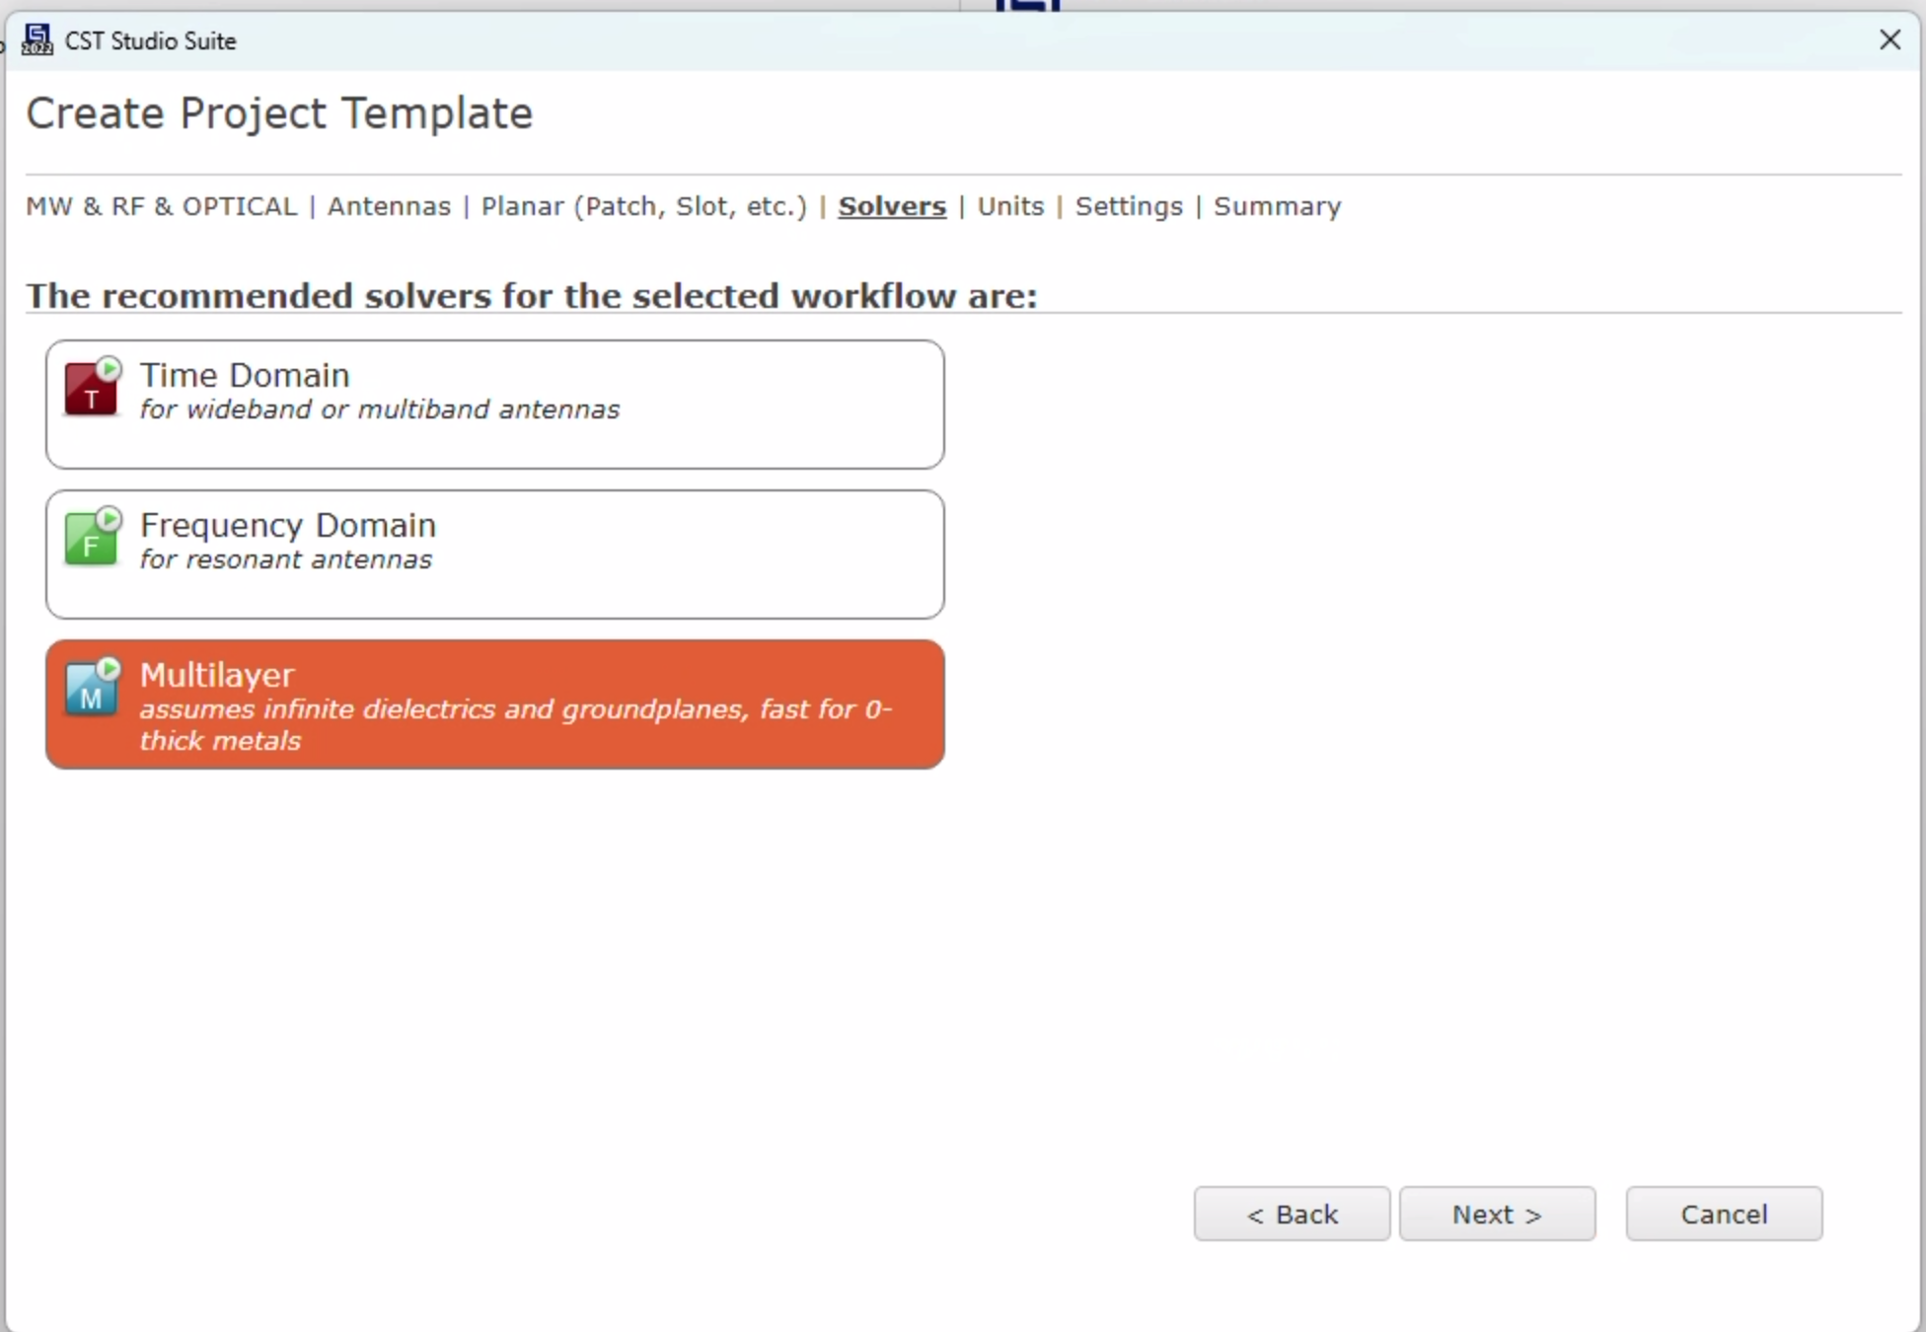Click the red Time Domain solver icon

[92, 388]
